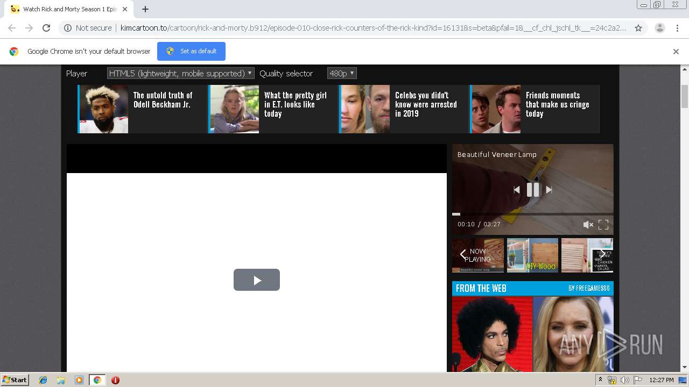Image resolution: width=689 pixels, height=387 pixels.
Task: Enter fullscreen on side video player
Action: pyautogui.click(x=603, y=225)
